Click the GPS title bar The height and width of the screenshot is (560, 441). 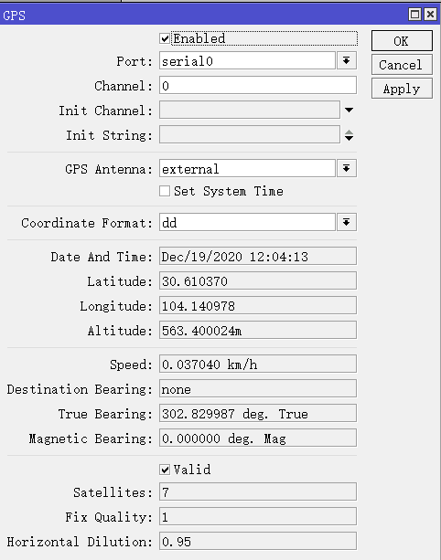click(204, 15)
